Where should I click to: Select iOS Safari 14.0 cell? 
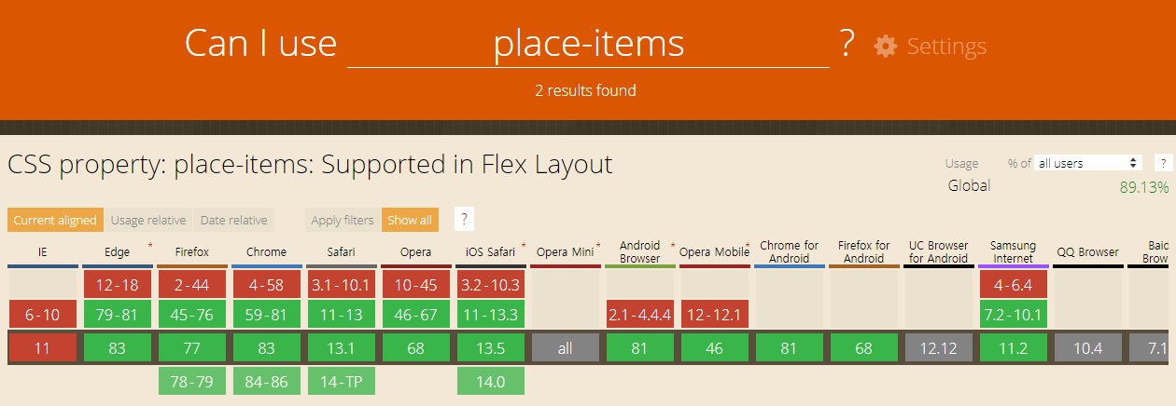click(490, 381)
